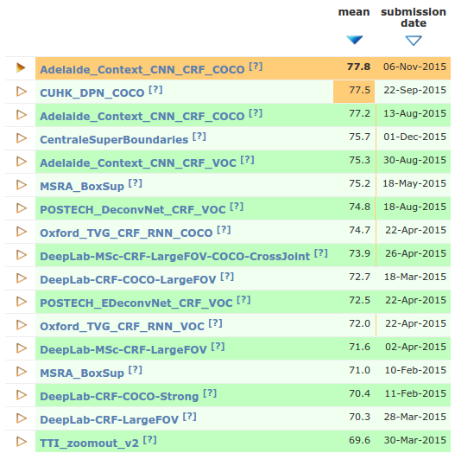Open the Adelaide_Context_CNN_CRF_VOC link
This screenshot has width=455, height=453.
(x=138, y=163)
